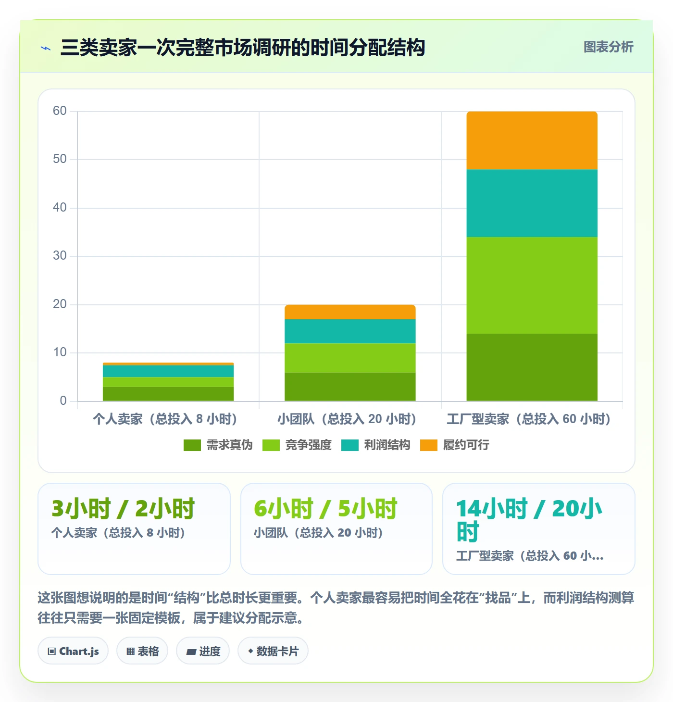Click the 数据卡片 tag chip
The height and width of the screenshot is (702, 673).
point(273,651)
